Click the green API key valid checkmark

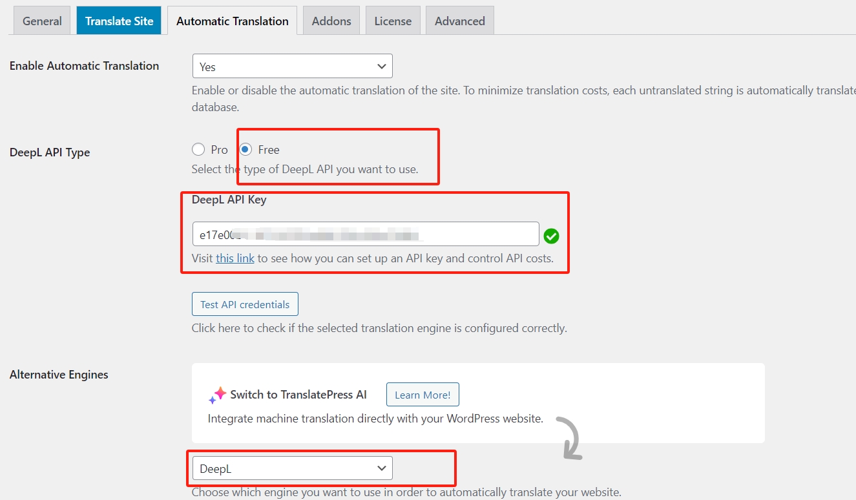[x=551, y=236]
